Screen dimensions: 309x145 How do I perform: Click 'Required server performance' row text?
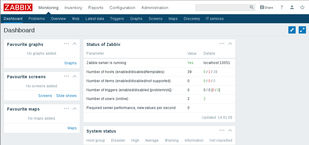click(131, 108)
